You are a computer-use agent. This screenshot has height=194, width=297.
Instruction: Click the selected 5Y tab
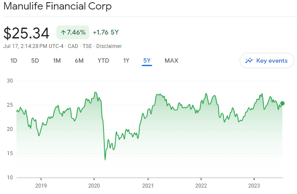[147, 61]
